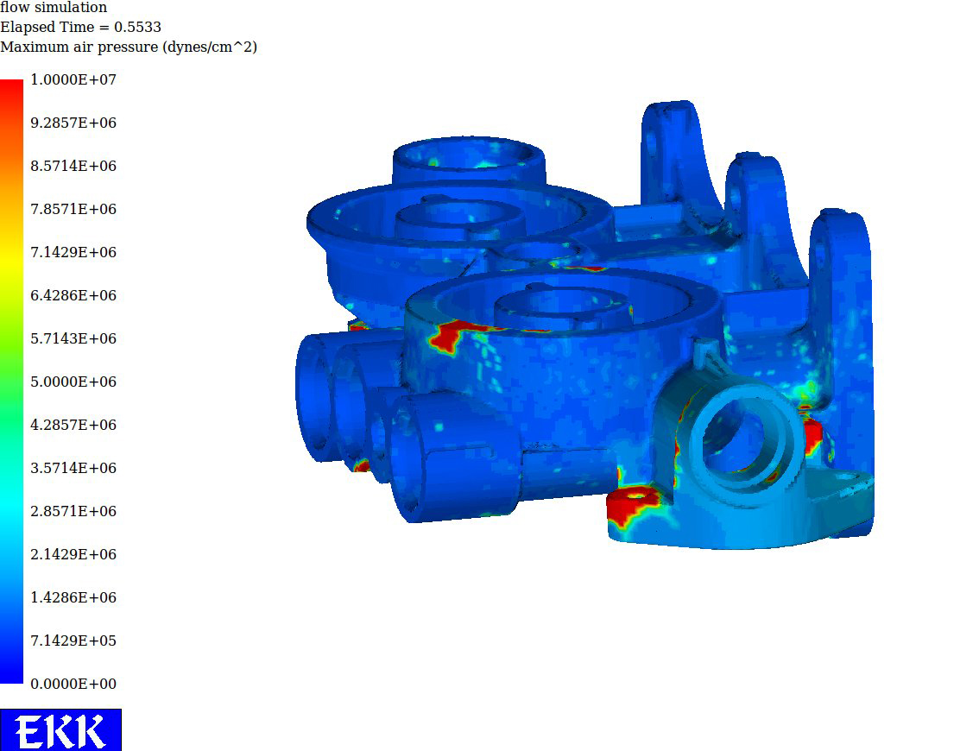Click the legend value 1.4286E+06
The image size is (979, 751).
click(x=73, y=597)
